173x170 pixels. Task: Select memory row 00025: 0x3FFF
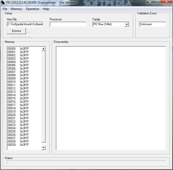(x=18, y=131)
